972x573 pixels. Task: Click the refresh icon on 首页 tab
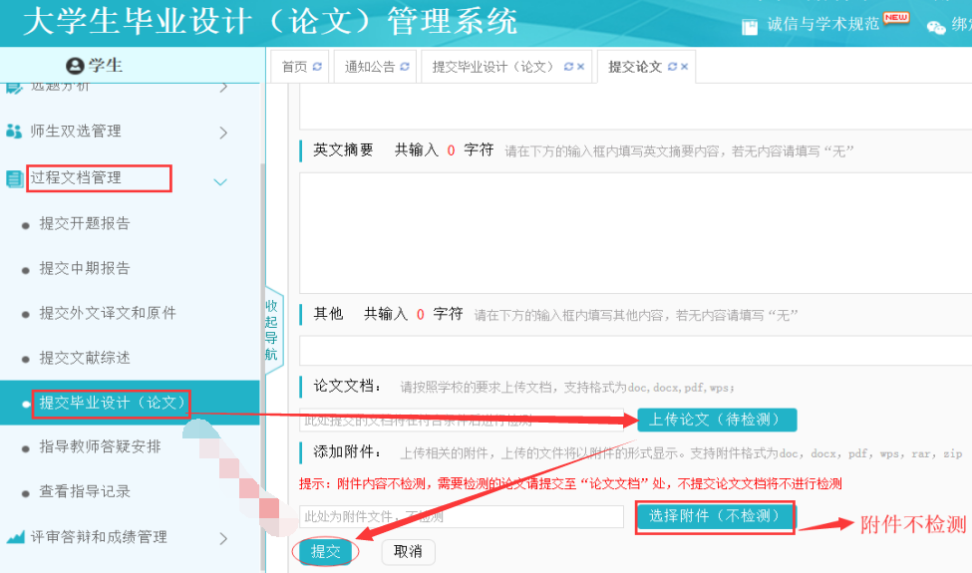[317, 67]
